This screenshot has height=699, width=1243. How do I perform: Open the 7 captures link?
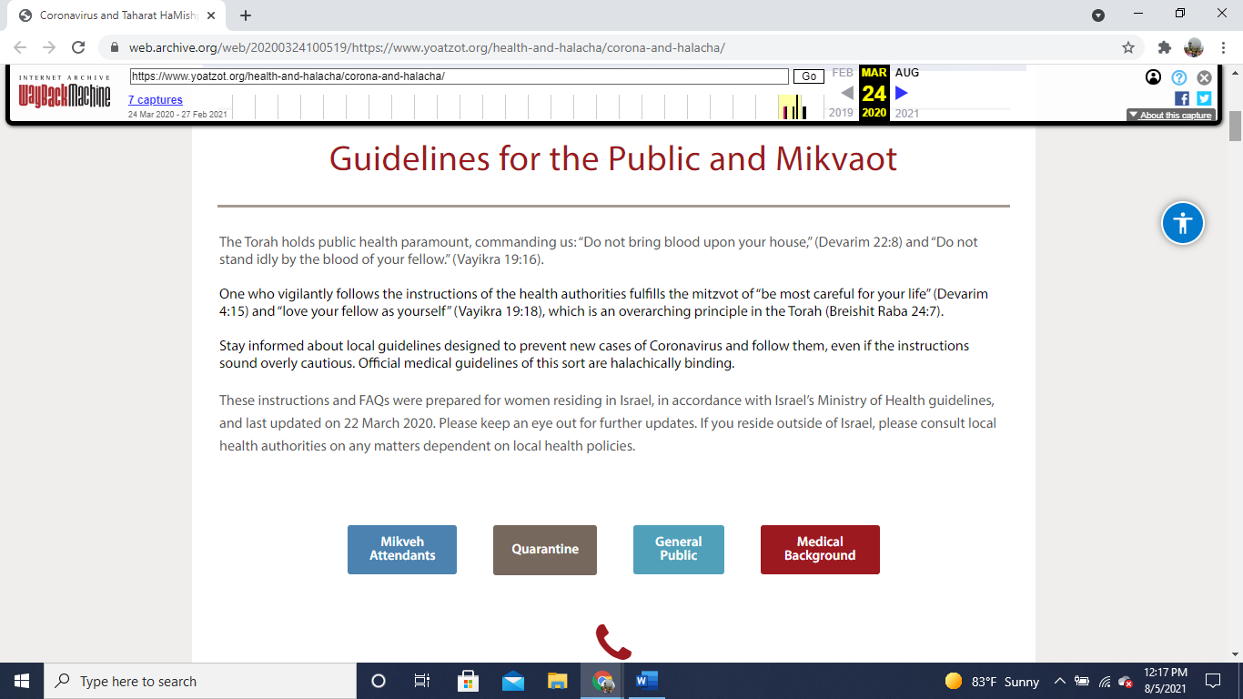[x=155, y=100]
